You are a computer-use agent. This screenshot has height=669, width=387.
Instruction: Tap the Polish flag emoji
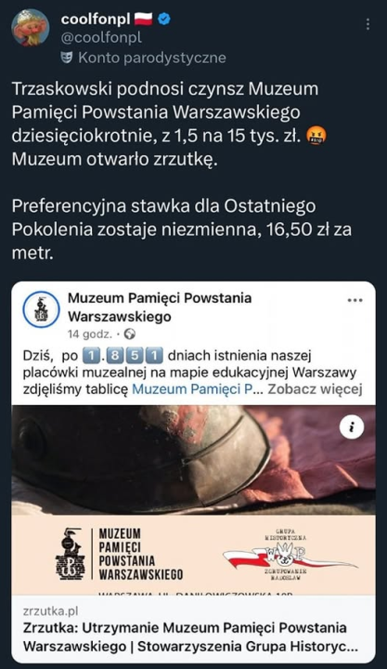pos(144,19)
